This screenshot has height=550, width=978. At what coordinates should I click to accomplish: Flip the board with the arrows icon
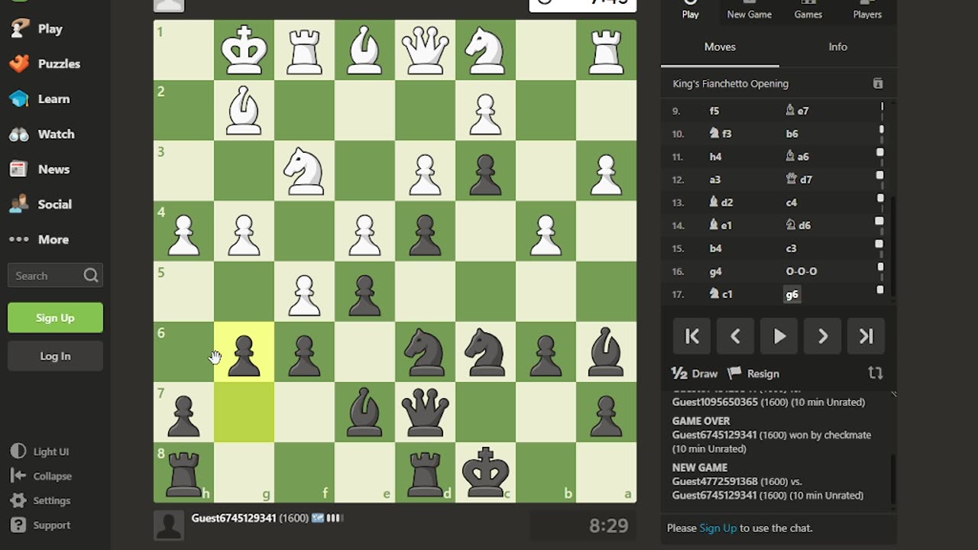point(876,374)
